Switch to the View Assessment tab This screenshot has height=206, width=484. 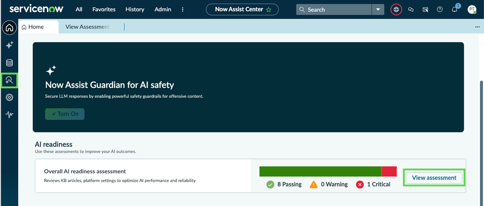pyautogui.click(x=87, y=27)
